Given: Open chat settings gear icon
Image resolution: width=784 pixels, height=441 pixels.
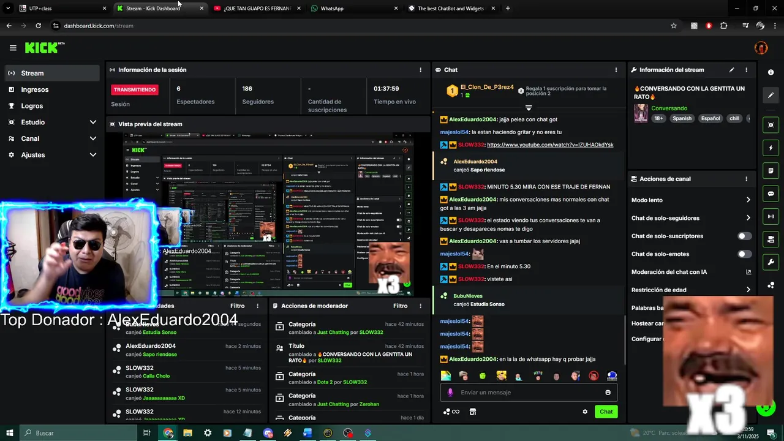Looking at the screenshot, I should [585, 412].
